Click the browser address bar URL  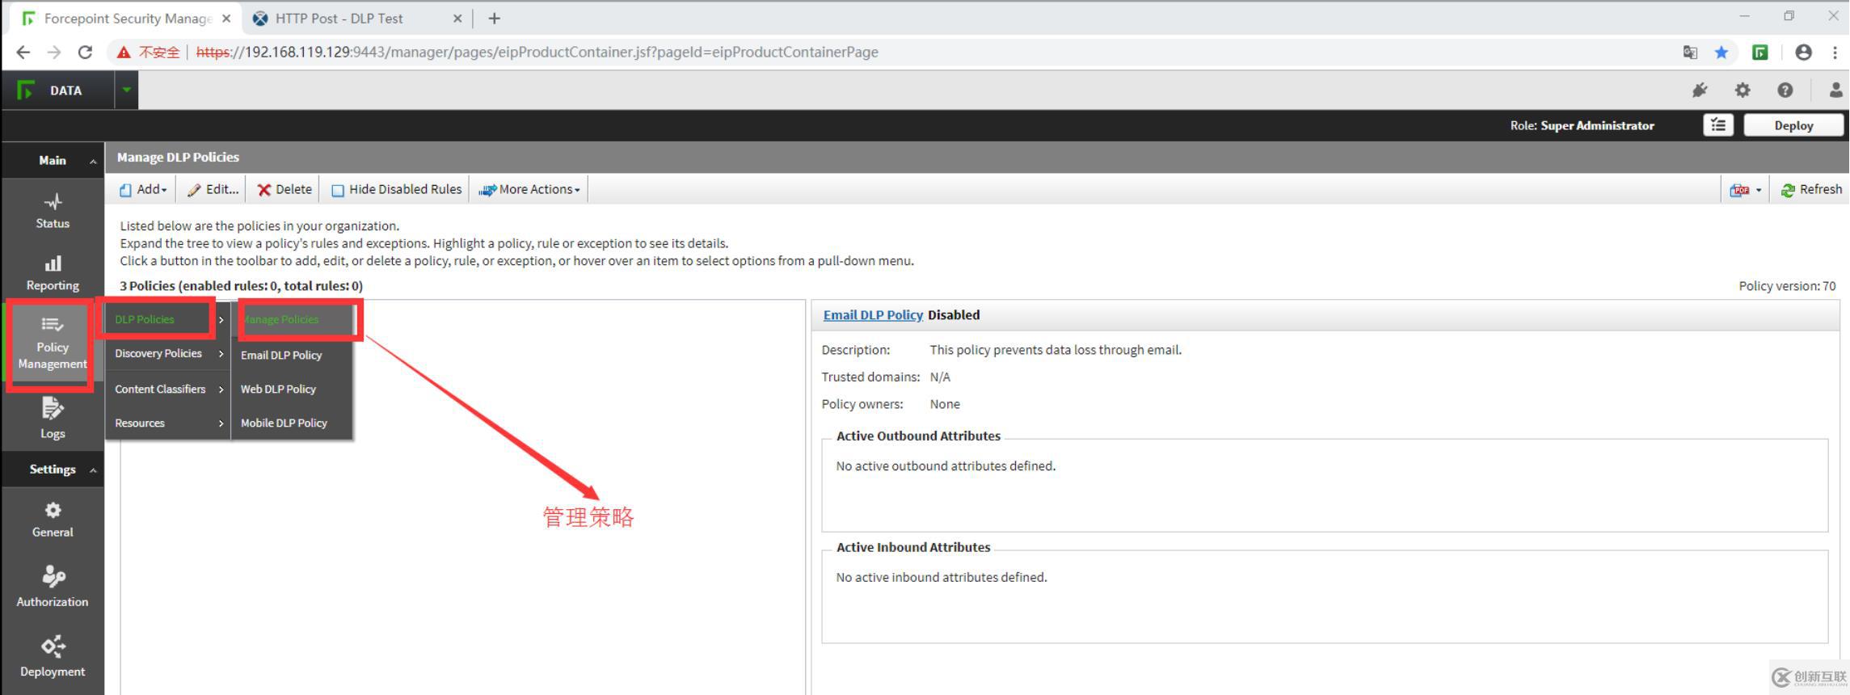click(x=537, y=53)
